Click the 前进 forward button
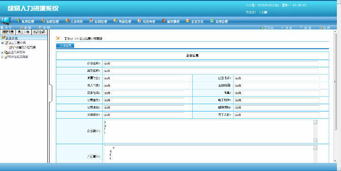The image size is (341, 171). point(306,28)
